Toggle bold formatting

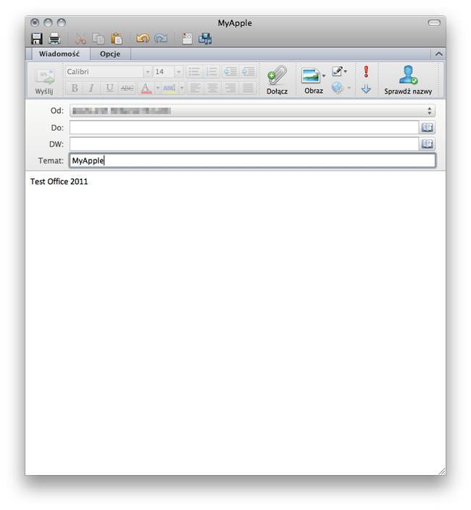[75, 88]
